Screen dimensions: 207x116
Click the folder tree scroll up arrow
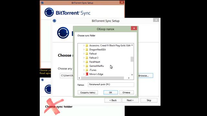coord(132,45)
